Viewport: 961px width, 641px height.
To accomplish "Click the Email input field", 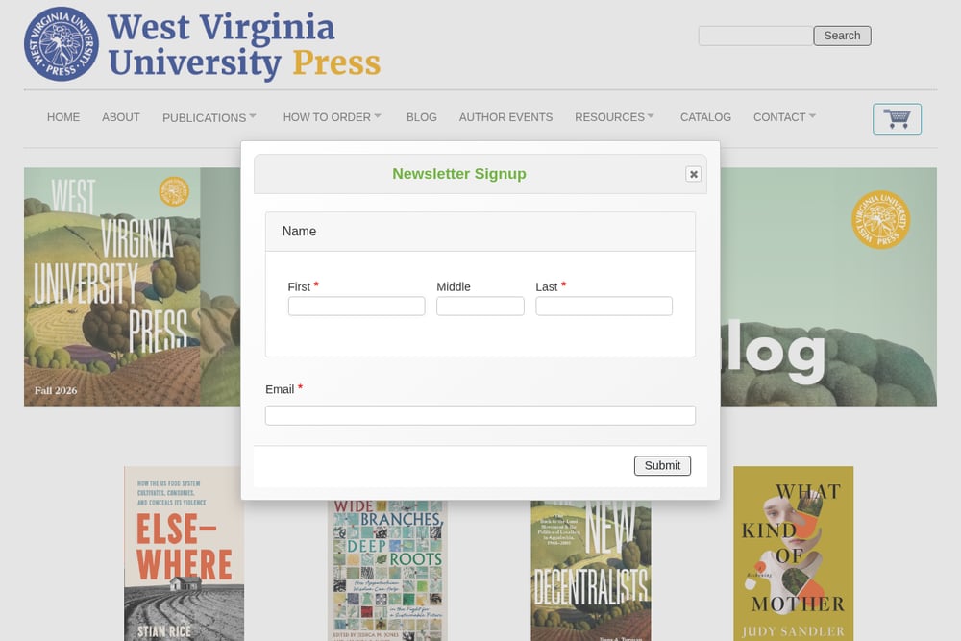I will [x=480, y=415].
